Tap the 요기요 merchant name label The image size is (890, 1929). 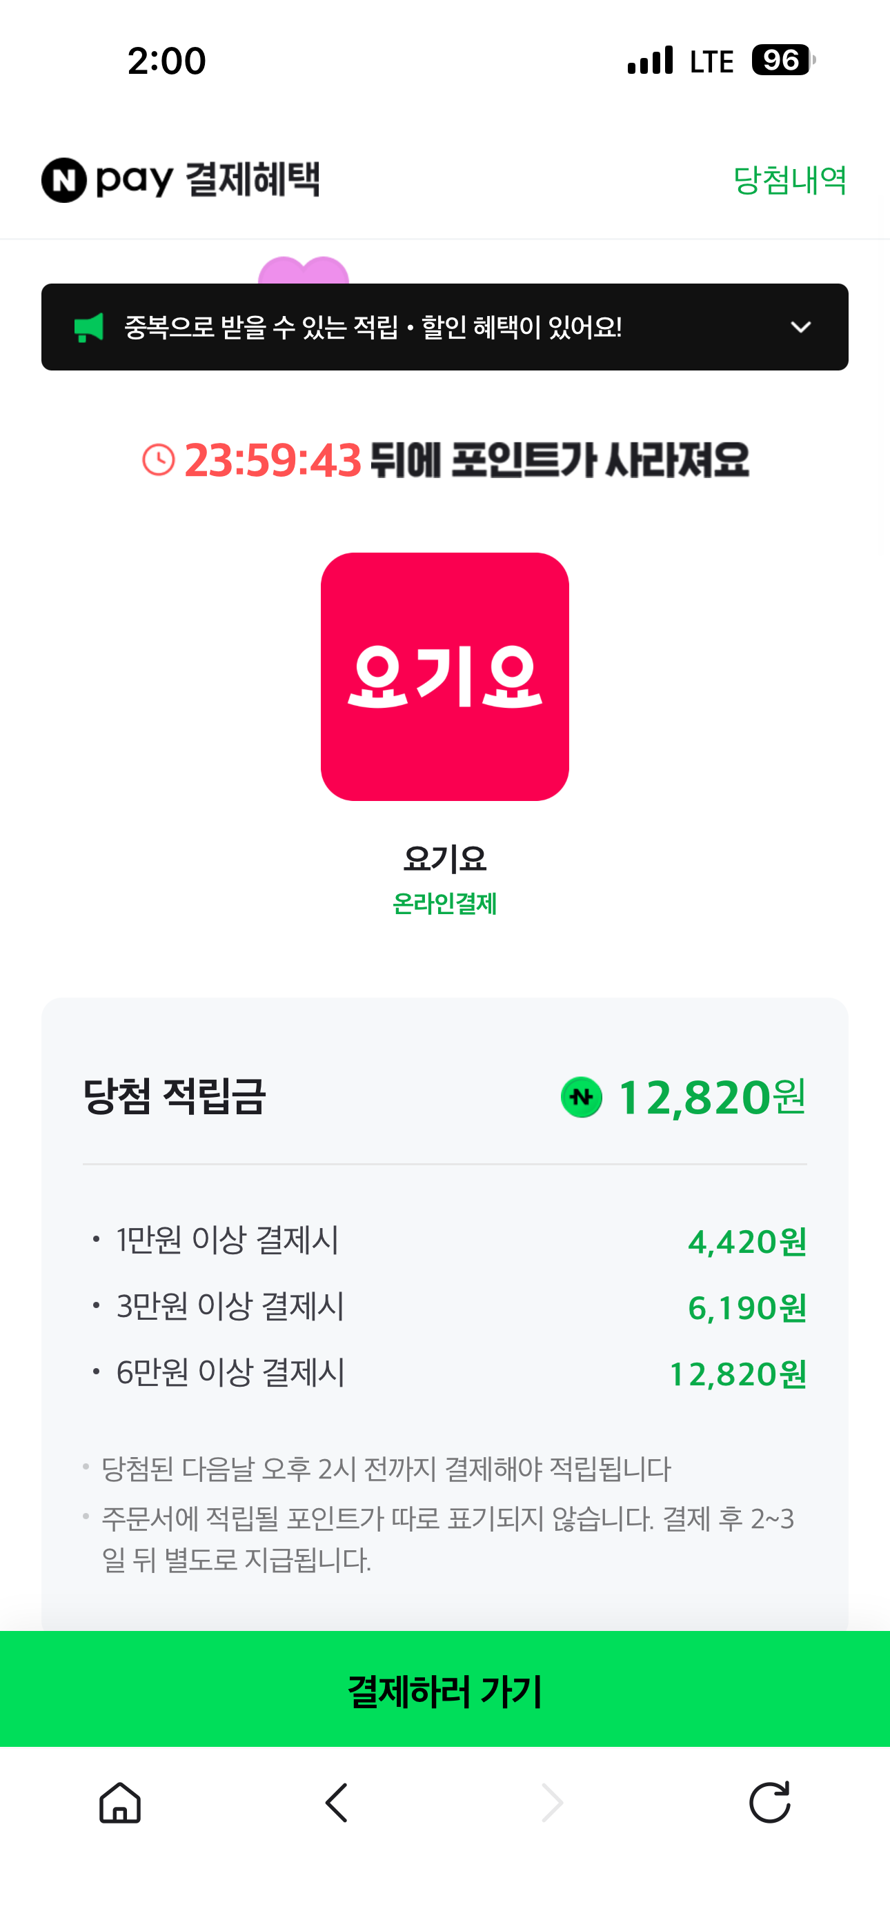pyautogui.click(x=445, y=858)
